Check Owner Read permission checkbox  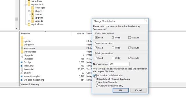[x=96, y=38]
